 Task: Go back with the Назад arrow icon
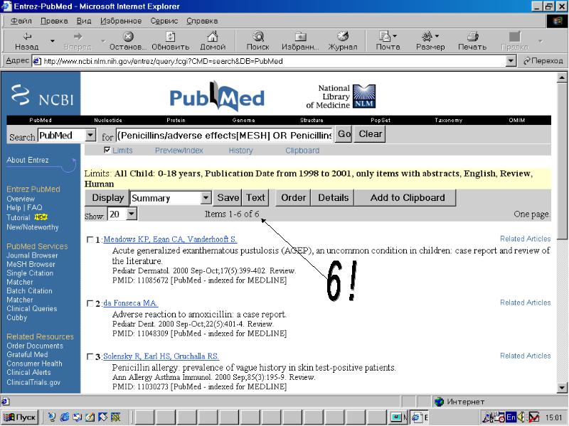[x=27, y=36]
